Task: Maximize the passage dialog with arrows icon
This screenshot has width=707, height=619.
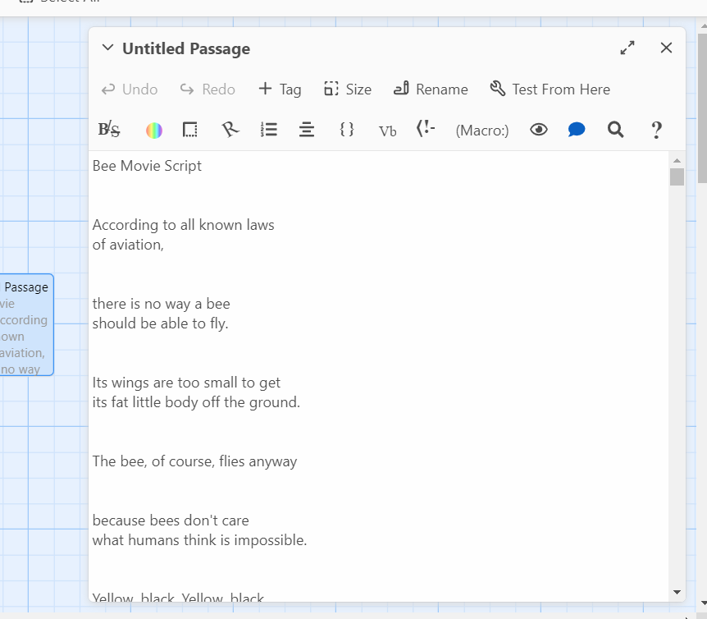Action: click(x=627, y=48)
